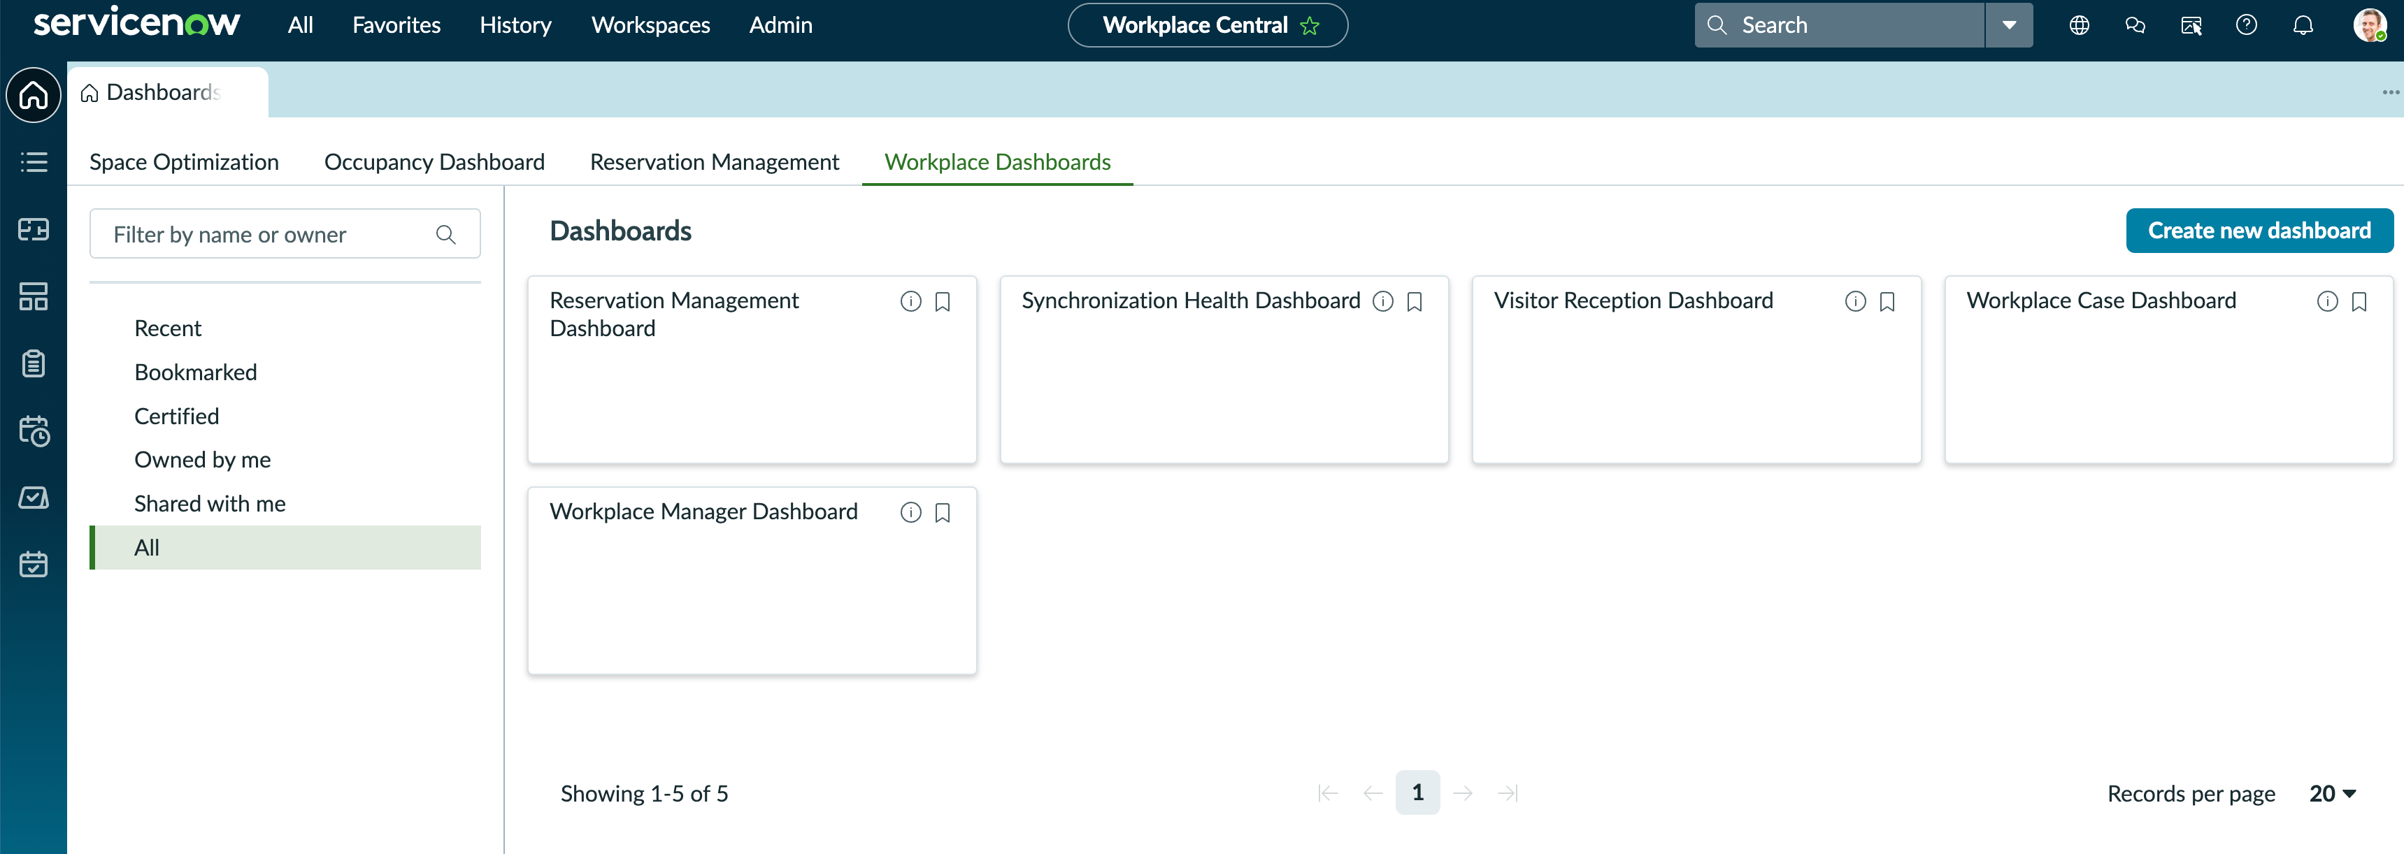Focus the global Search field

pos(1838,25)
